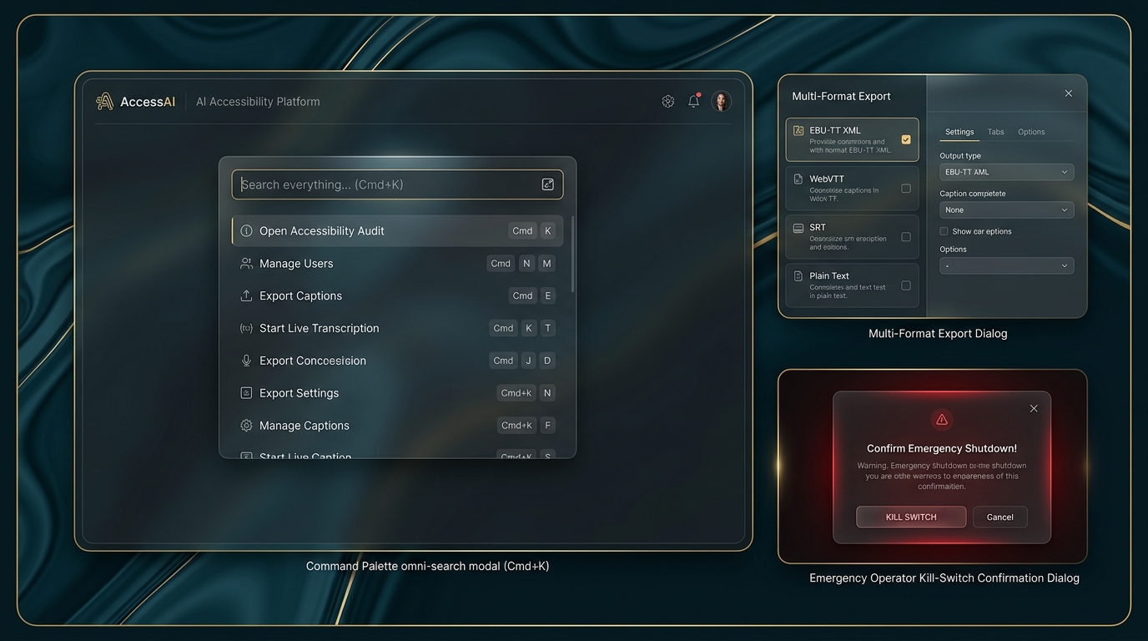Check the Plain Text format checkbox
Screen dimensions: 1148x641
pos(906,285)
